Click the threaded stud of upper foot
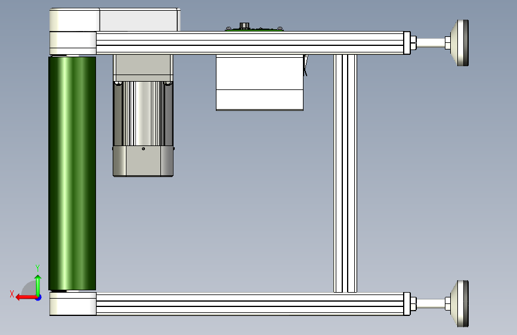The height and width of the screenshot is (335, 517). point(431,43)
